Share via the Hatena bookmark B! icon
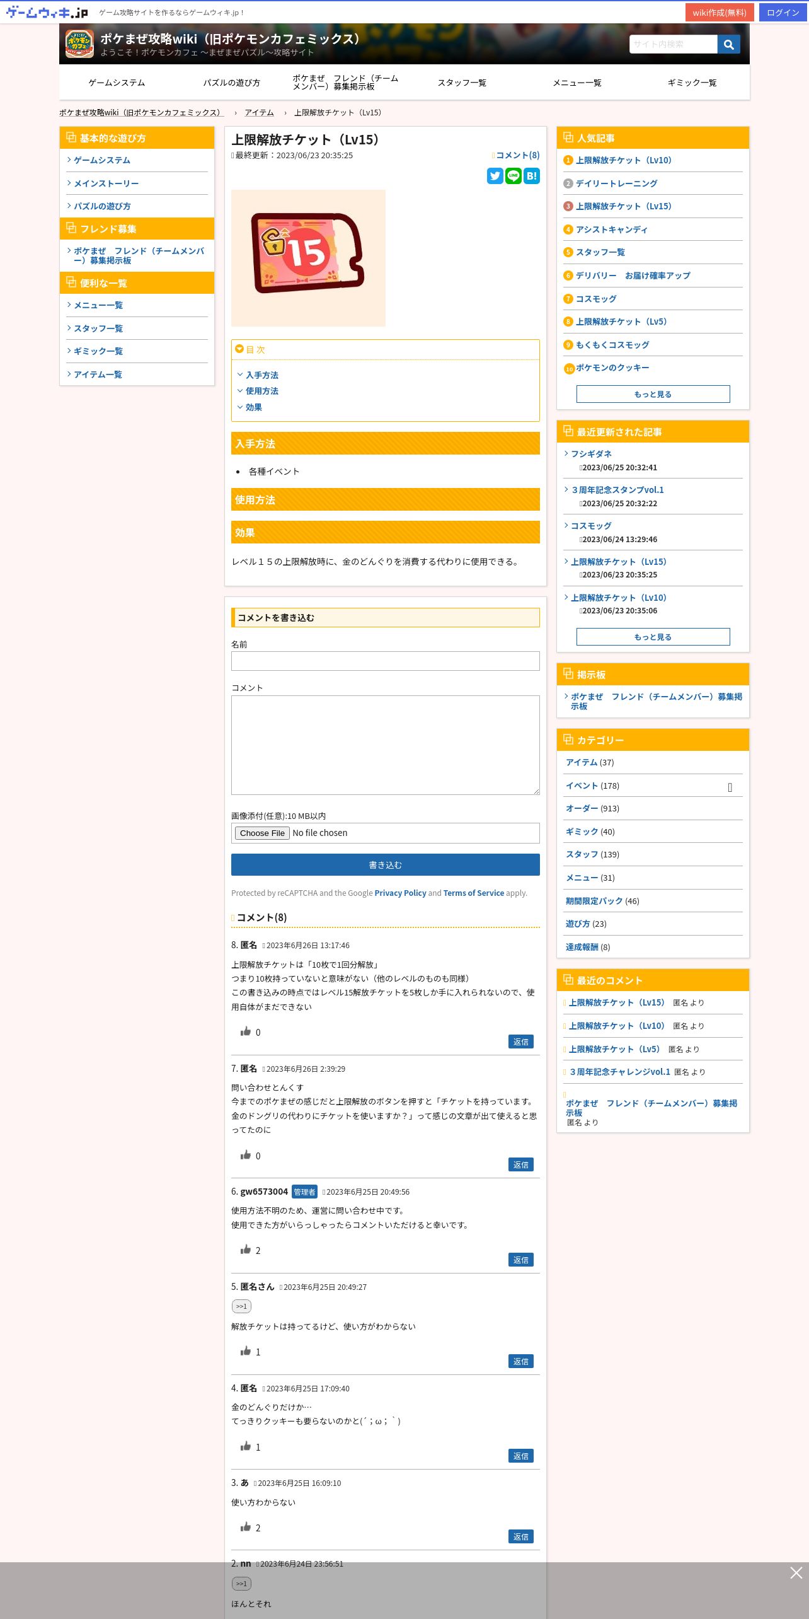 [532, 176]
